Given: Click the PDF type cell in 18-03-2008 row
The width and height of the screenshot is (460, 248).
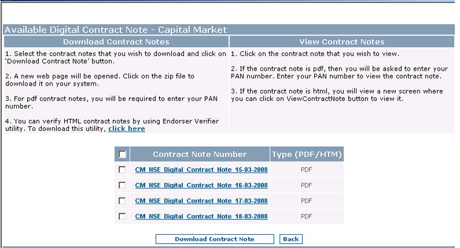Looking at the screenshot, I should coord(306,216).
